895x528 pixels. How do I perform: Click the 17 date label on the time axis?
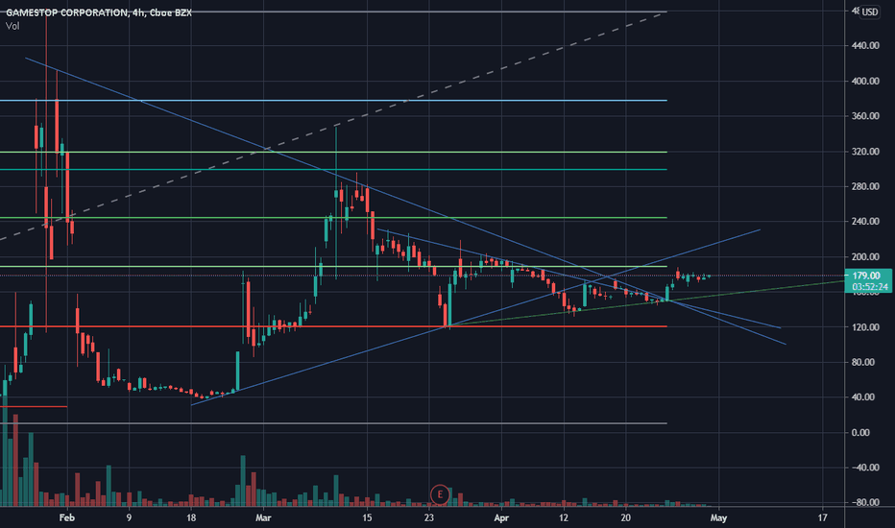[x=822, y=517]
